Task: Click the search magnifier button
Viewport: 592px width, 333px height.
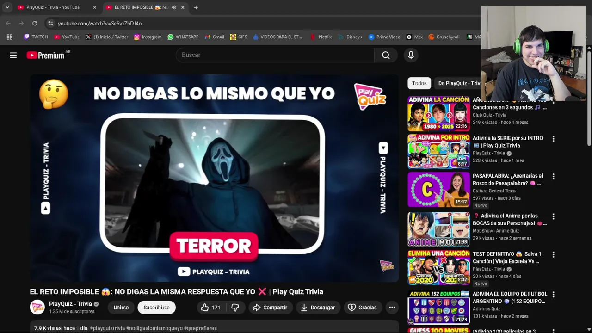Action: pyautogui.click(x=386, y=55)
